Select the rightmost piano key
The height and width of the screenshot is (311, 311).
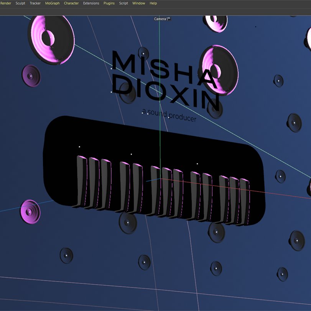click(245, 201)
